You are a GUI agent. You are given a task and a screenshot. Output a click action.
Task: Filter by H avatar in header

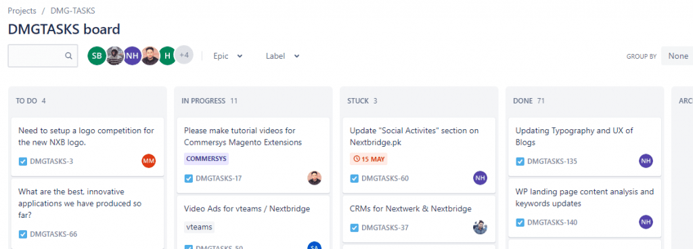click(168, 55)
